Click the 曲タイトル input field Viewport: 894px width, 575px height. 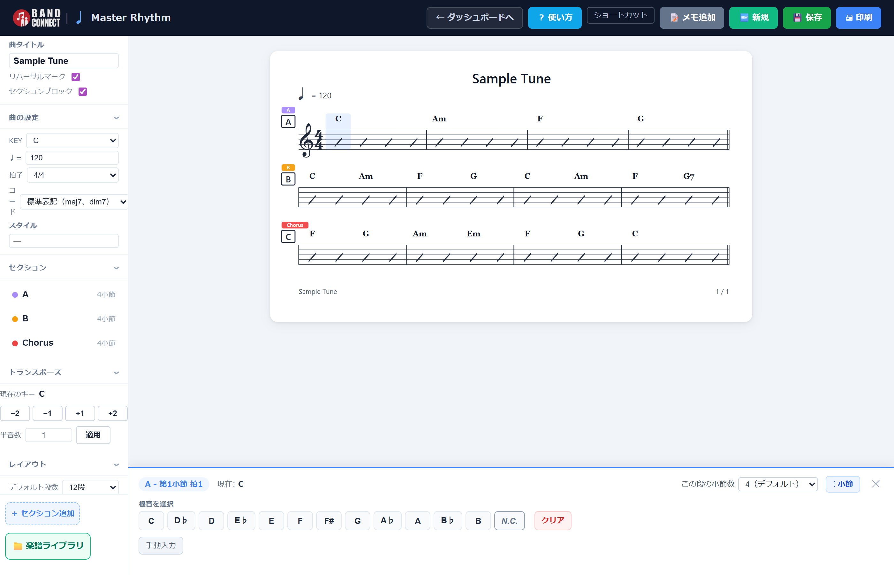(x=64, y=61)
